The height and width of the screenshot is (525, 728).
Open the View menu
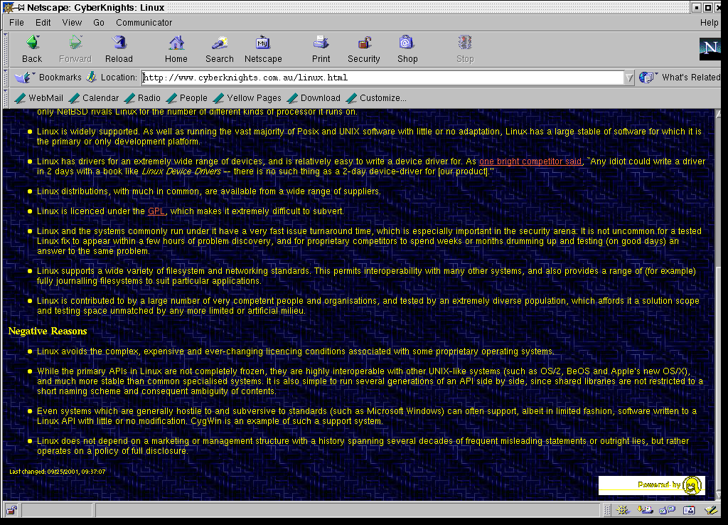(x=72, y=22)
